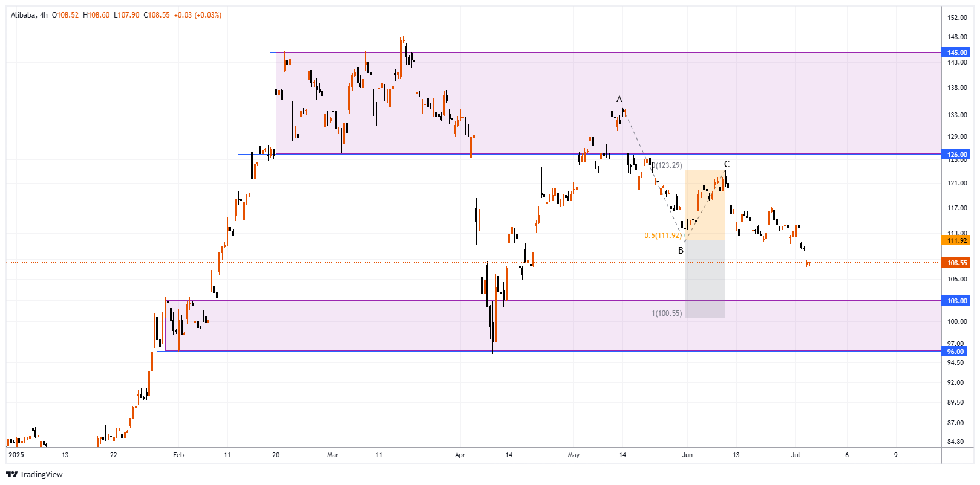The height and width of the screenshot is (485, 980).
Task: Click the 22 date label on time axis
Action: [114, 455]
